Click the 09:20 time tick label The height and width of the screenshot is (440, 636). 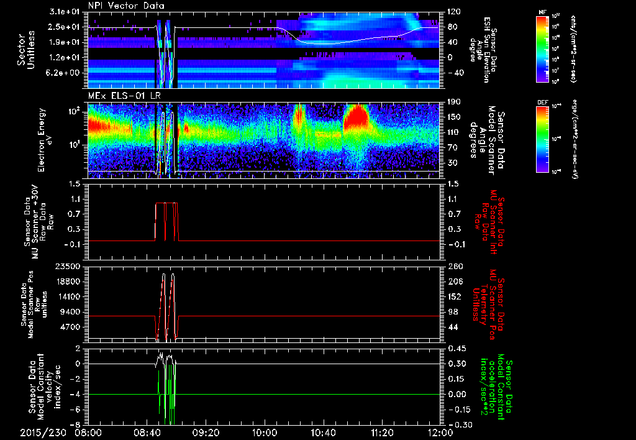pos(206,434)
